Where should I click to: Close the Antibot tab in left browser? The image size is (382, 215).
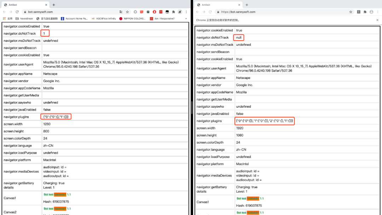(46, 5)
